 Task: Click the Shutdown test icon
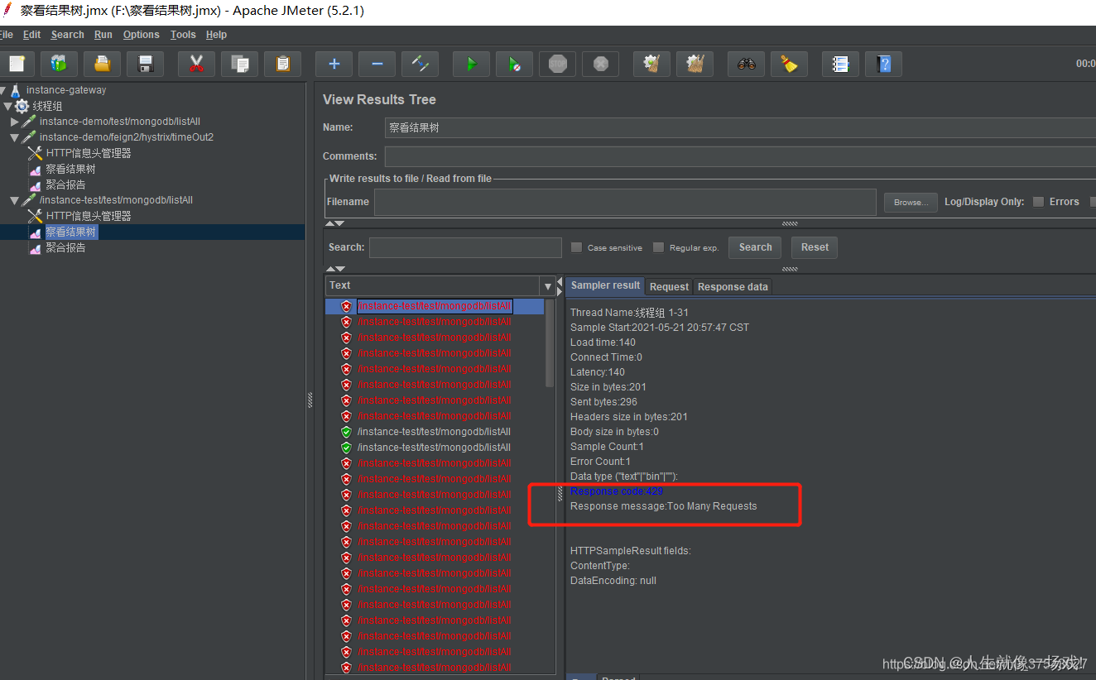[600, 64]
